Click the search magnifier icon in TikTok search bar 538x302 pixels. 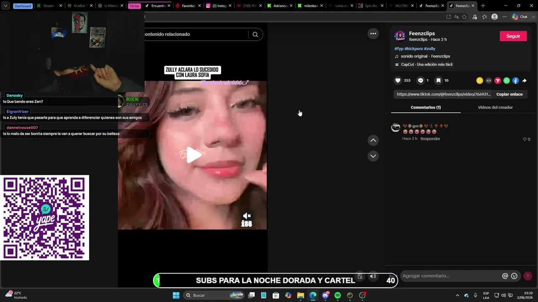coord(255,34)
